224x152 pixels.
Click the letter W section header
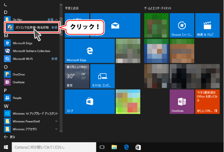pyautogui.click(x=6, y=106)
